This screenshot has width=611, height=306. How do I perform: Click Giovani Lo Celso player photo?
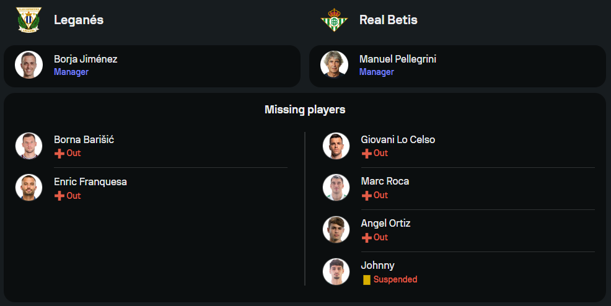coord(336,146)
